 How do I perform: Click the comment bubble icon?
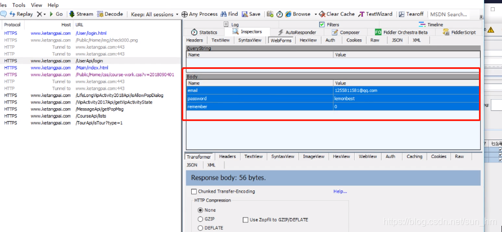tap(3, 14)
